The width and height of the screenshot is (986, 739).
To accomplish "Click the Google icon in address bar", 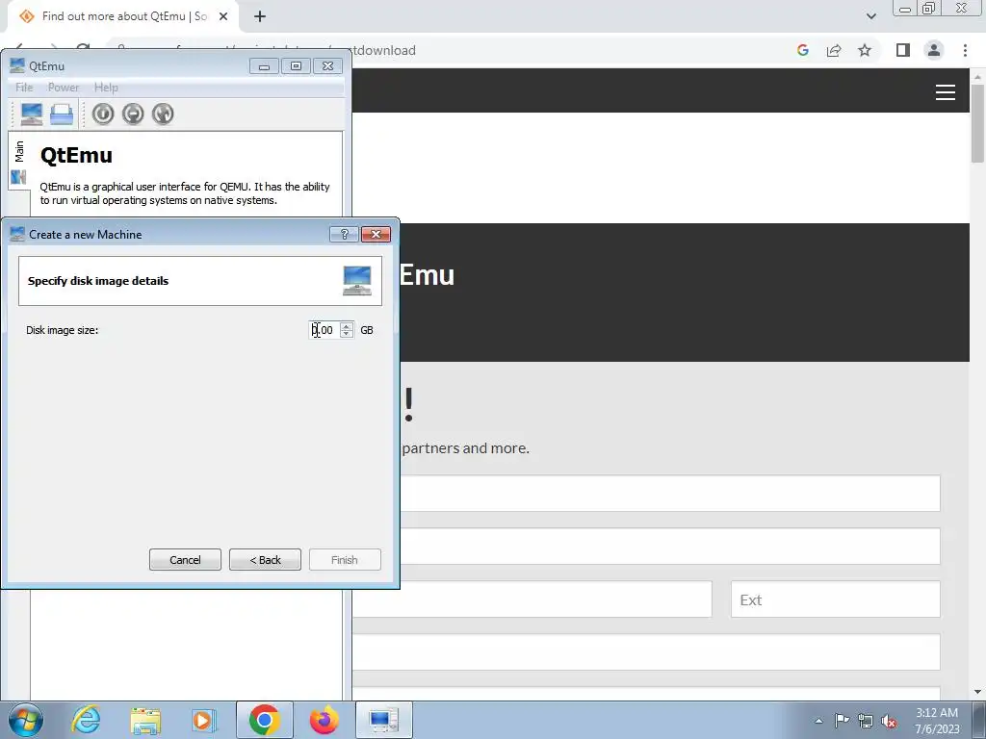I will pyautogui.click(x=802, y=50).
